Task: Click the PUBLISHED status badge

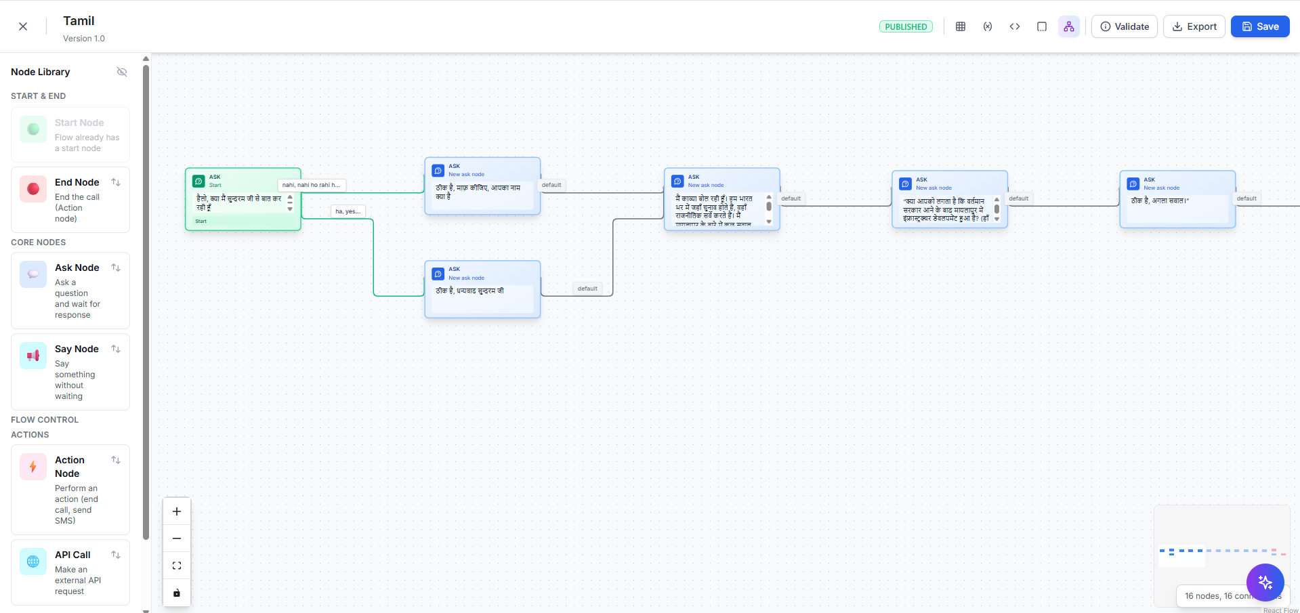Action: click(906, 26)
